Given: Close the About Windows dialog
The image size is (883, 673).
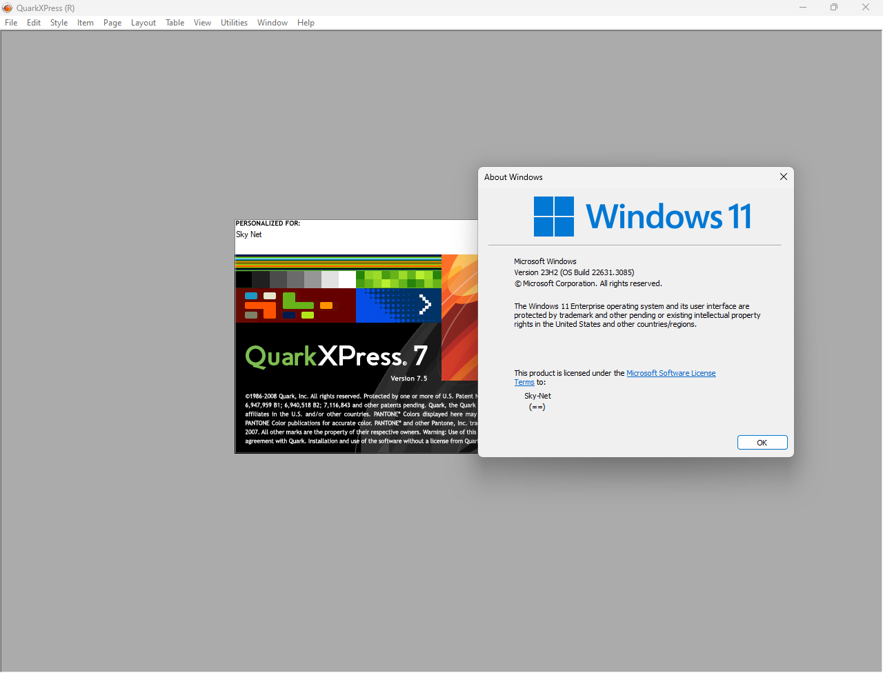Looking at the screenshot, I should [784, 177].
